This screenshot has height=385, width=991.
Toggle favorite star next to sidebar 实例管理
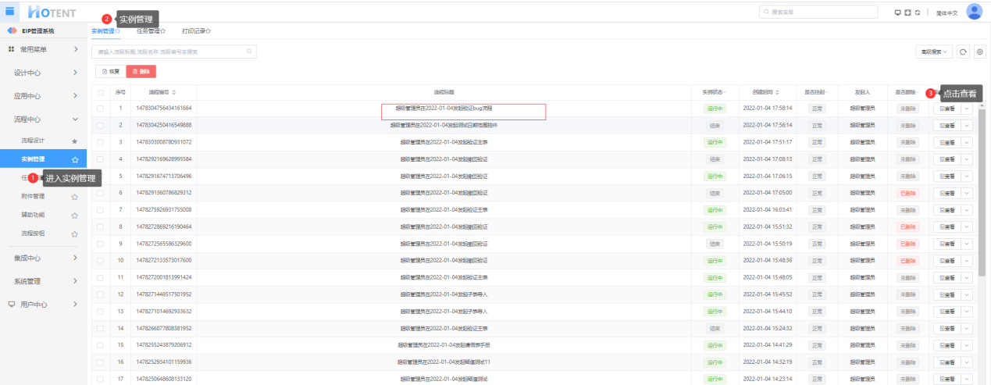click(x=74, y=159)
